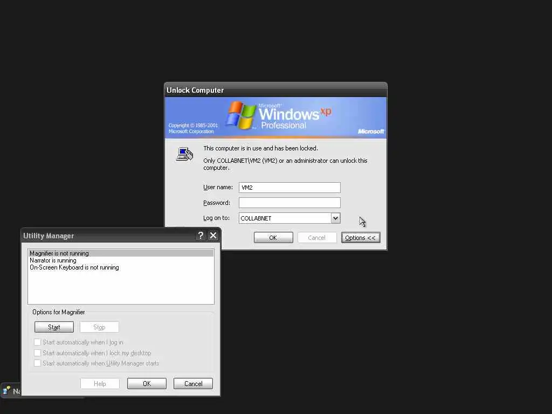Image resolution: width=552 pixels, height=414 pixels.
Task: Click the Utility Manager help question mark
Action: point(201,236)
